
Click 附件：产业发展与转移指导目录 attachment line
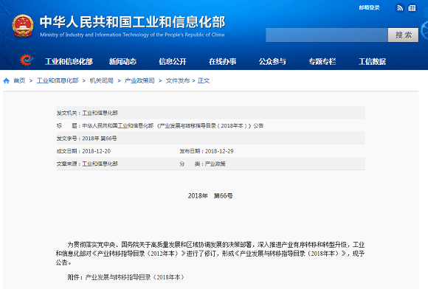(126, 277)
